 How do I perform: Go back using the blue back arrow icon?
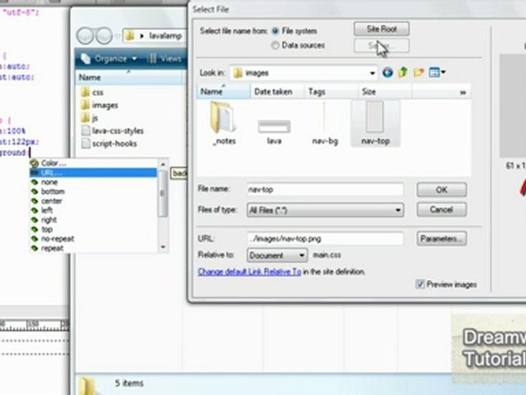(x=387, y=72)
